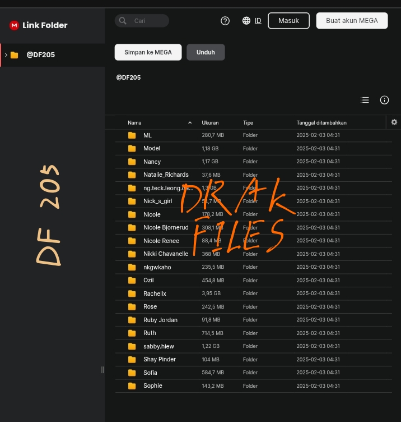
Task: Click the search magnifier icon
Action: click(x=123, y=21)
